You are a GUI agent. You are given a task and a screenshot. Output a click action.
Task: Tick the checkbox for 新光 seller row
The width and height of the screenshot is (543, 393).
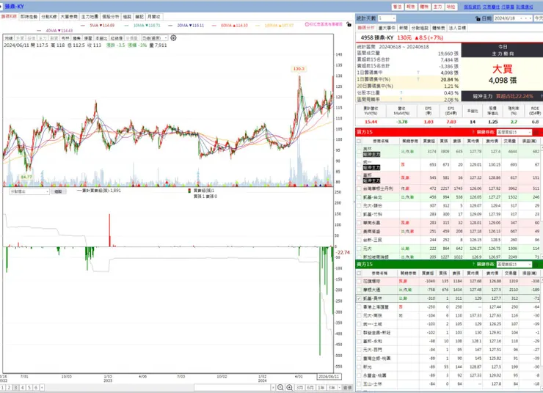359,367
